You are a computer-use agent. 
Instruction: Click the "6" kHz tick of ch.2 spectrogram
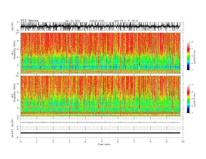[18, 92]
